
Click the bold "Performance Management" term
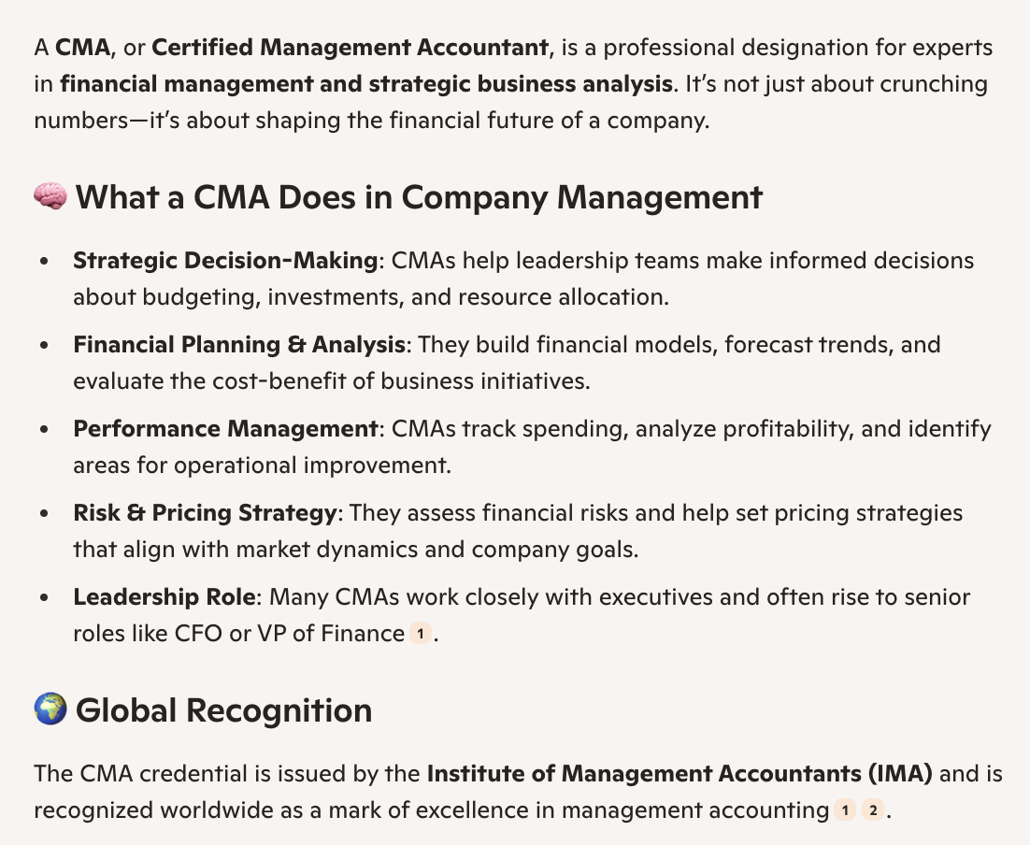click(224, 428)
